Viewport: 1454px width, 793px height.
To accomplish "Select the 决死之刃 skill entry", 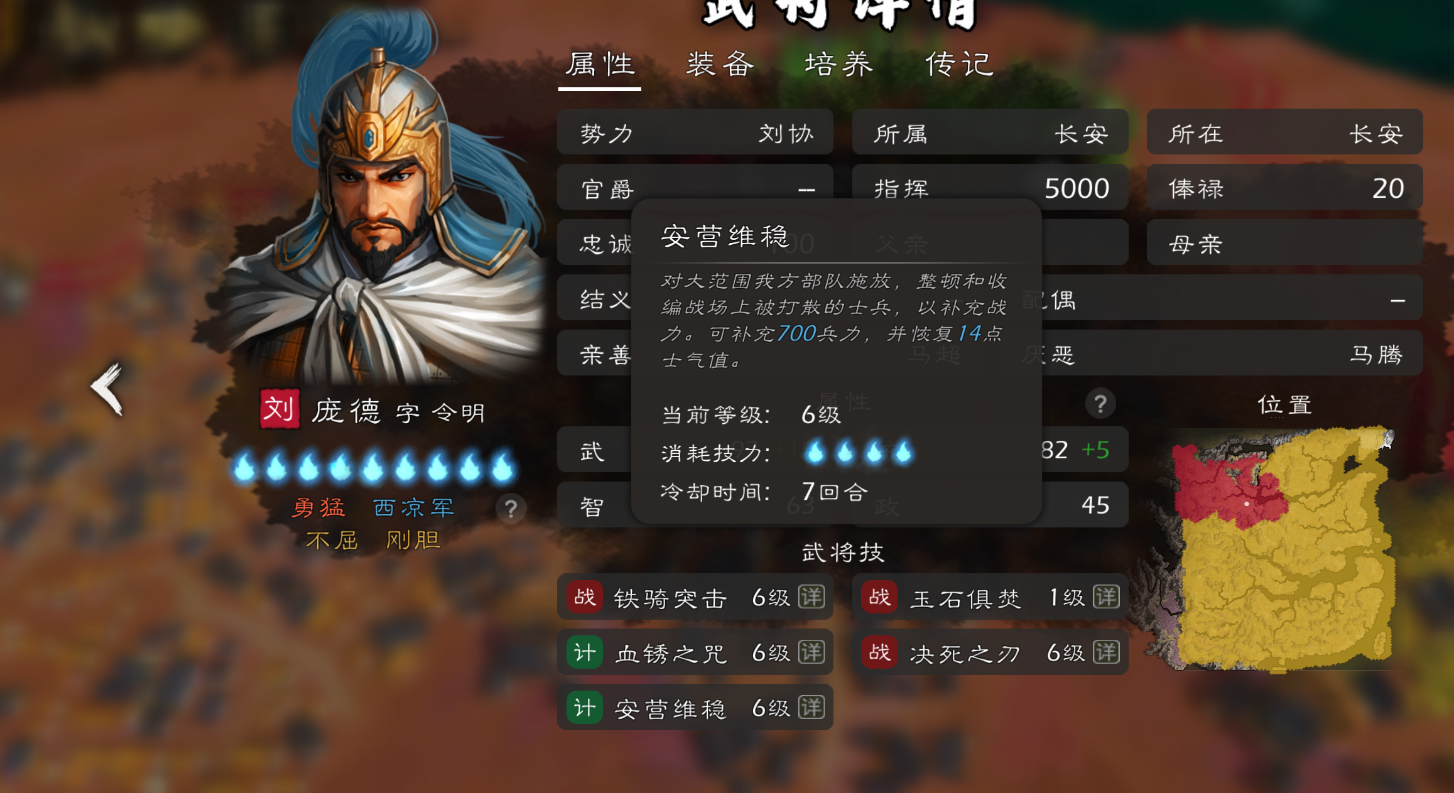I will (x=990, y=652).
